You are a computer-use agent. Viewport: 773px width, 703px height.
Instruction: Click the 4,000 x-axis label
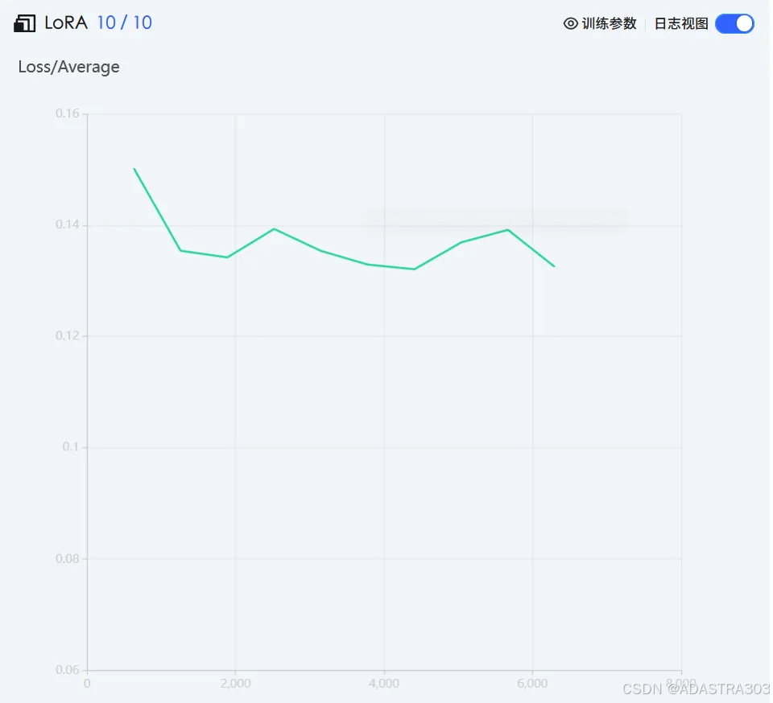tap(384, 683)
